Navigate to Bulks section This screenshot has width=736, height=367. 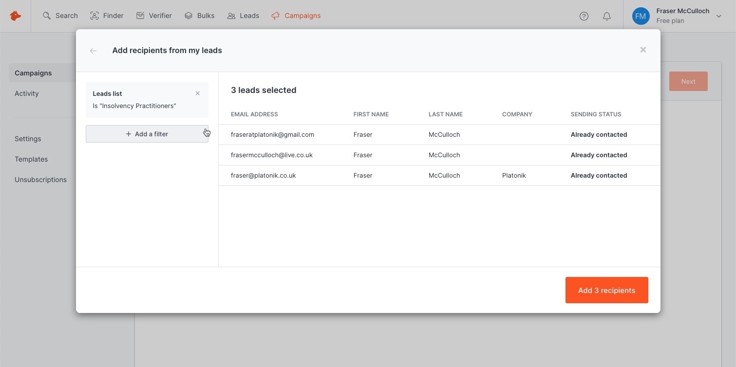[200, 16]
